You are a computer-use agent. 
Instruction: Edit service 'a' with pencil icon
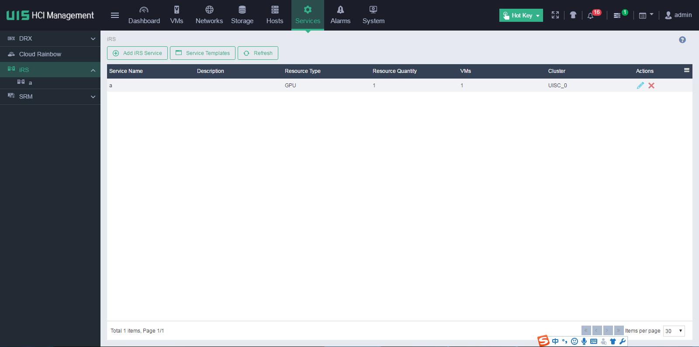[x=640, y=86]
